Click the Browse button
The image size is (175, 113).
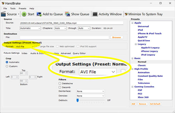click(116, 37)
